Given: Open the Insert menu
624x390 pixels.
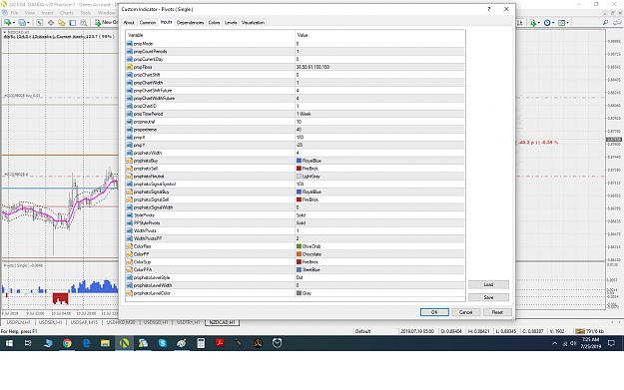Looking at the screenshot, I should coord(47,13).
